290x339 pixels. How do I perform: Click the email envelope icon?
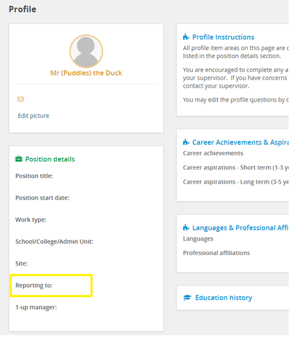pos(21,99)
